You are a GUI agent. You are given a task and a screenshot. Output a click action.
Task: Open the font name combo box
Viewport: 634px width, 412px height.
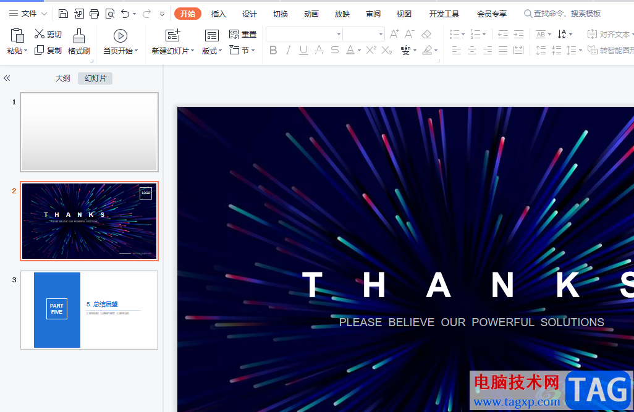tap(304, 35)
